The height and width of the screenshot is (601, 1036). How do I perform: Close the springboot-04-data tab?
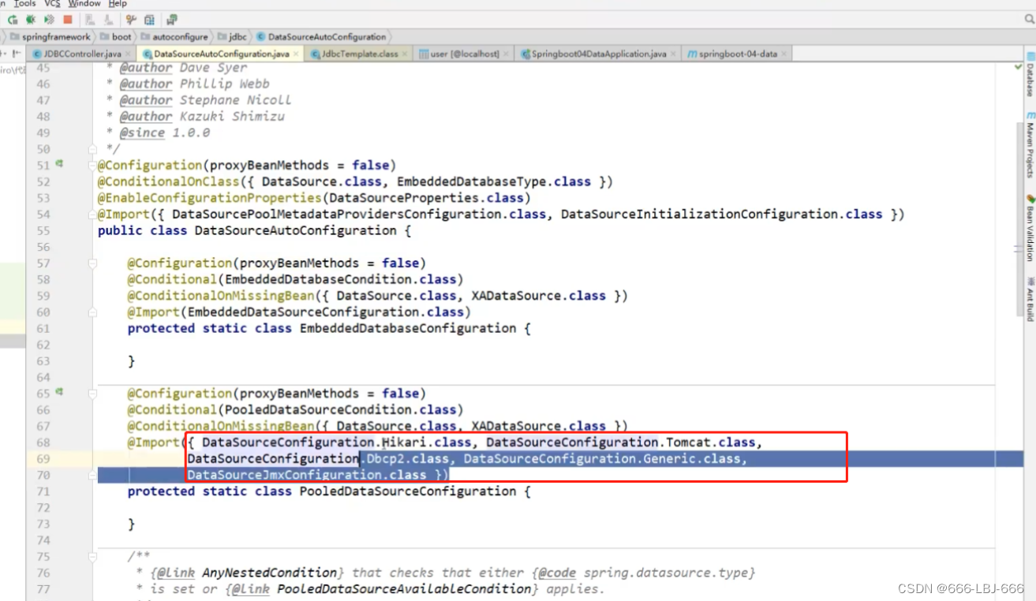784,54
